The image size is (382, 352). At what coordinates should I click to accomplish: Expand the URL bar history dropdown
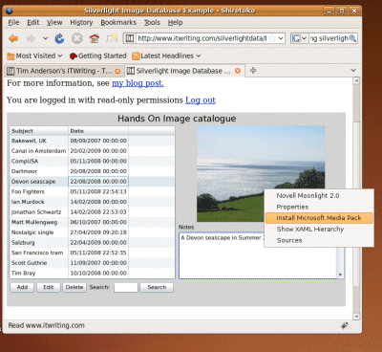click(281, 38)
